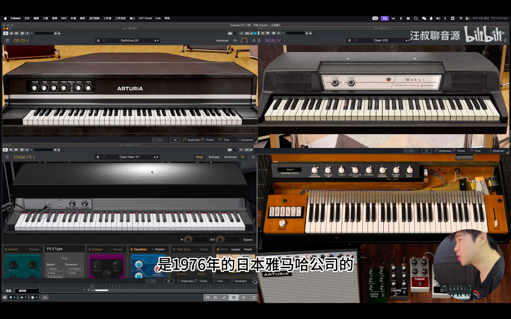This screenshot has height=319, width=511.
Task: Toggle the STAGE-73 V maximize view icon
Action: coord(254,281)
